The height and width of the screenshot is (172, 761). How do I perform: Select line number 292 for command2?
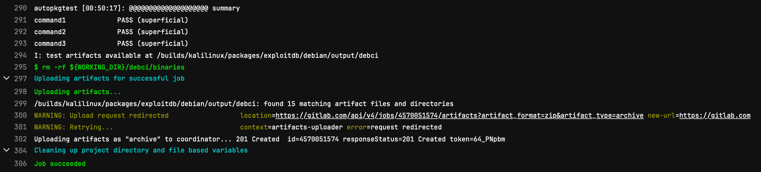click(20, 32)
